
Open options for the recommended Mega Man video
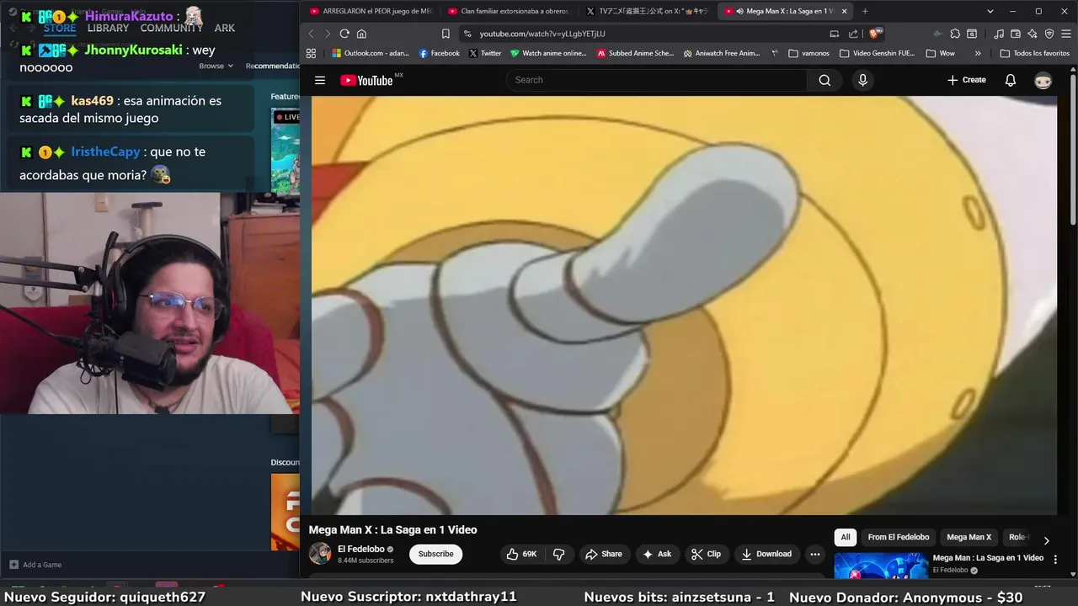tap(1056, 560)
